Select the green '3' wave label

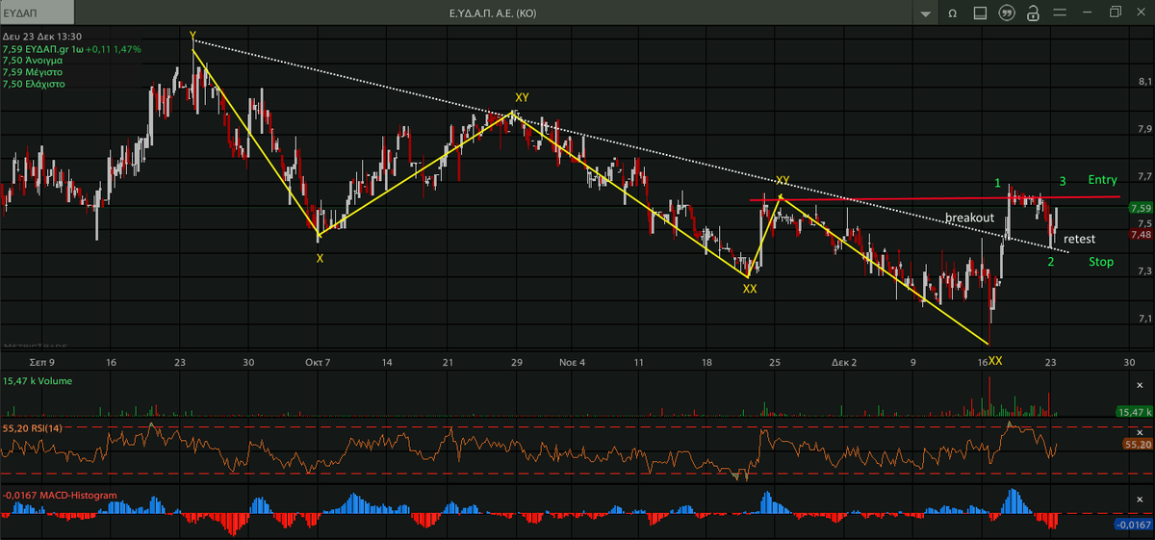1063,181
